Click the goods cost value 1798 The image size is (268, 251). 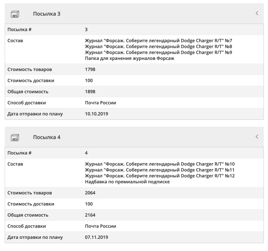(x=90, y=69)
